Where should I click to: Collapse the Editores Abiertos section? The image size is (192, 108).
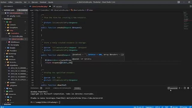point(3,10)
